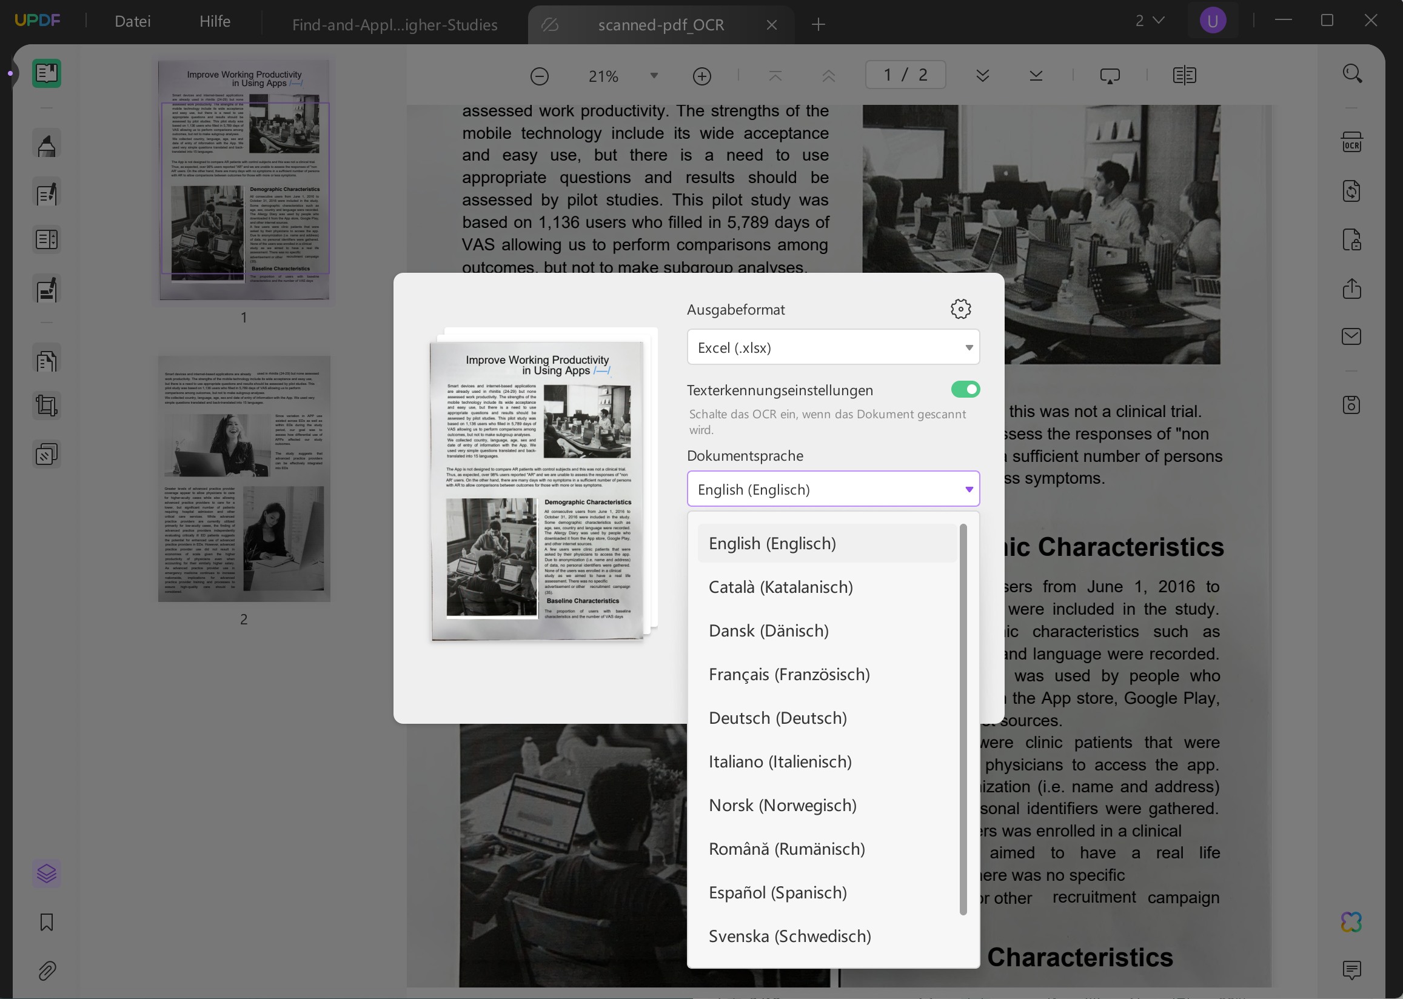Start slideshow presentation mode
The image size is (1403, 999).
click(1110, 76)
